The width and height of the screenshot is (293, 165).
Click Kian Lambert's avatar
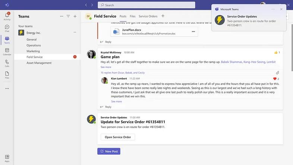pyautogui.click(x=104, y=80)
